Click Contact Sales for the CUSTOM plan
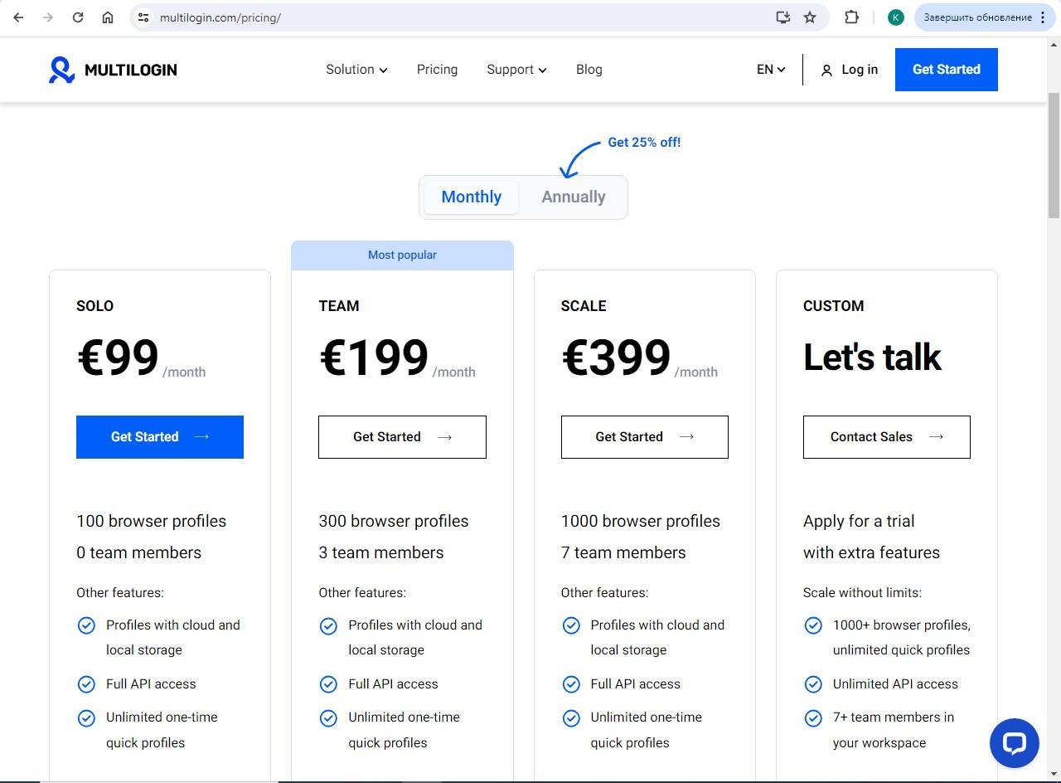Viewport: 1061px width, 783px height. click(x=887, y=437)
